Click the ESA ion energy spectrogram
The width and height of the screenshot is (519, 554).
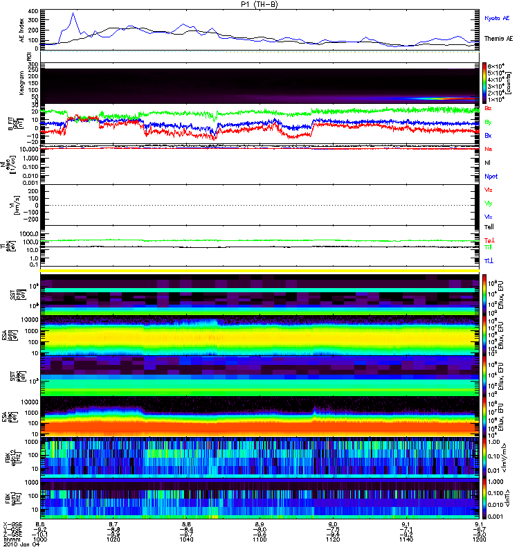(x=259, y=336)
